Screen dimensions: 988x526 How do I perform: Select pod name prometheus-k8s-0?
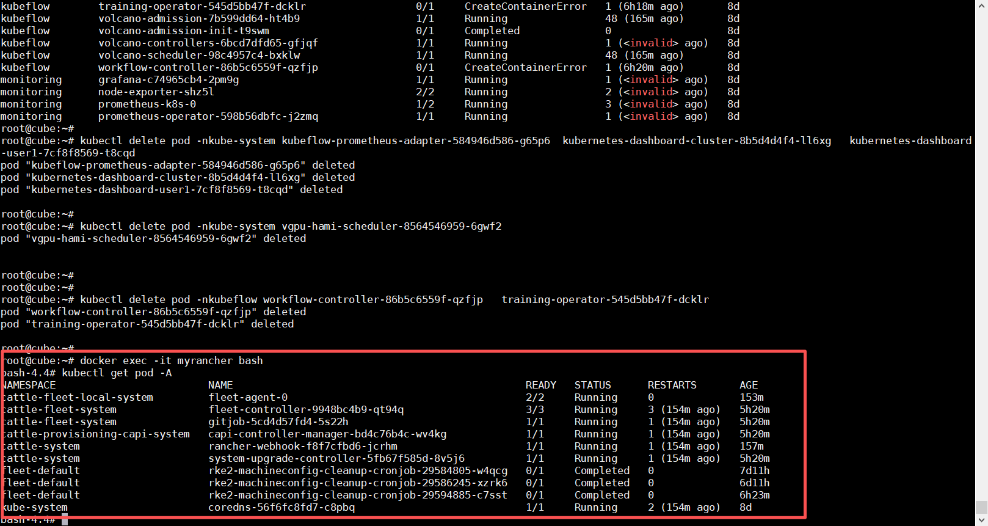[x=147, y=104]
